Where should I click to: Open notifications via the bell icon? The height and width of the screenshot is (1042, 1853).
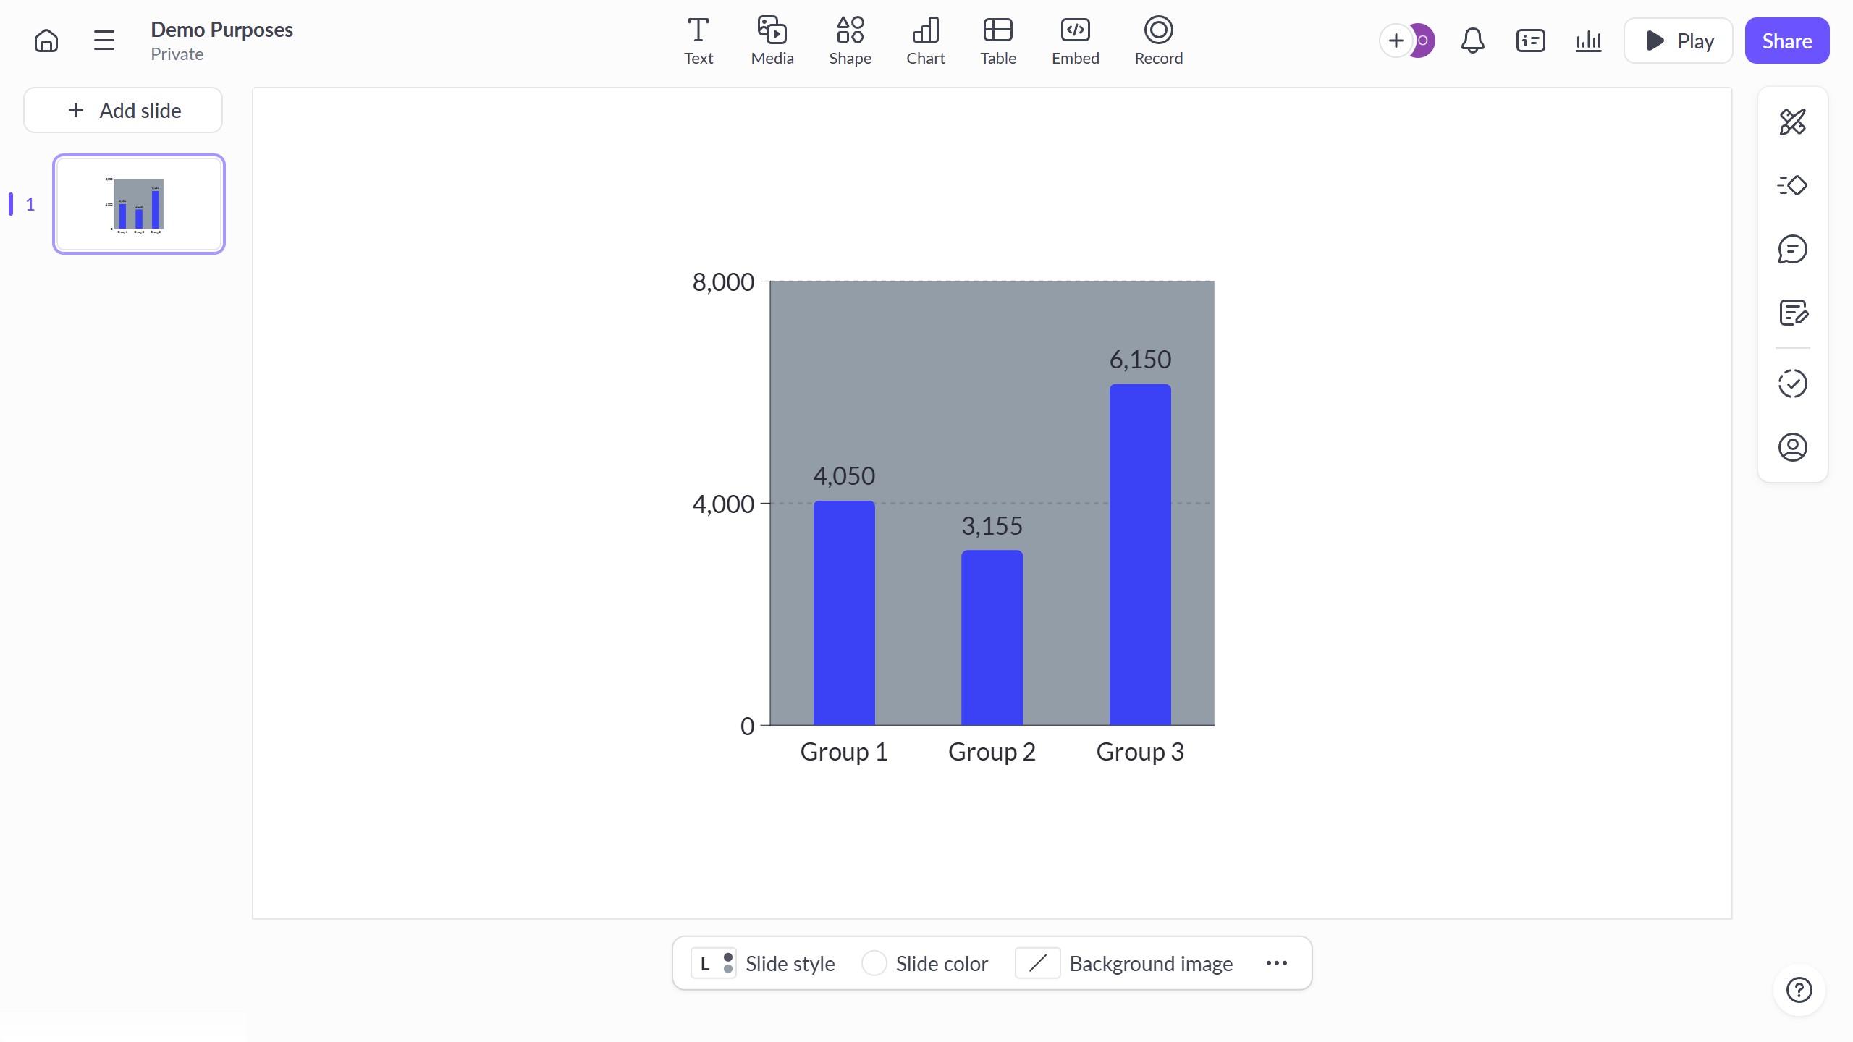[x=1472, y=41]
